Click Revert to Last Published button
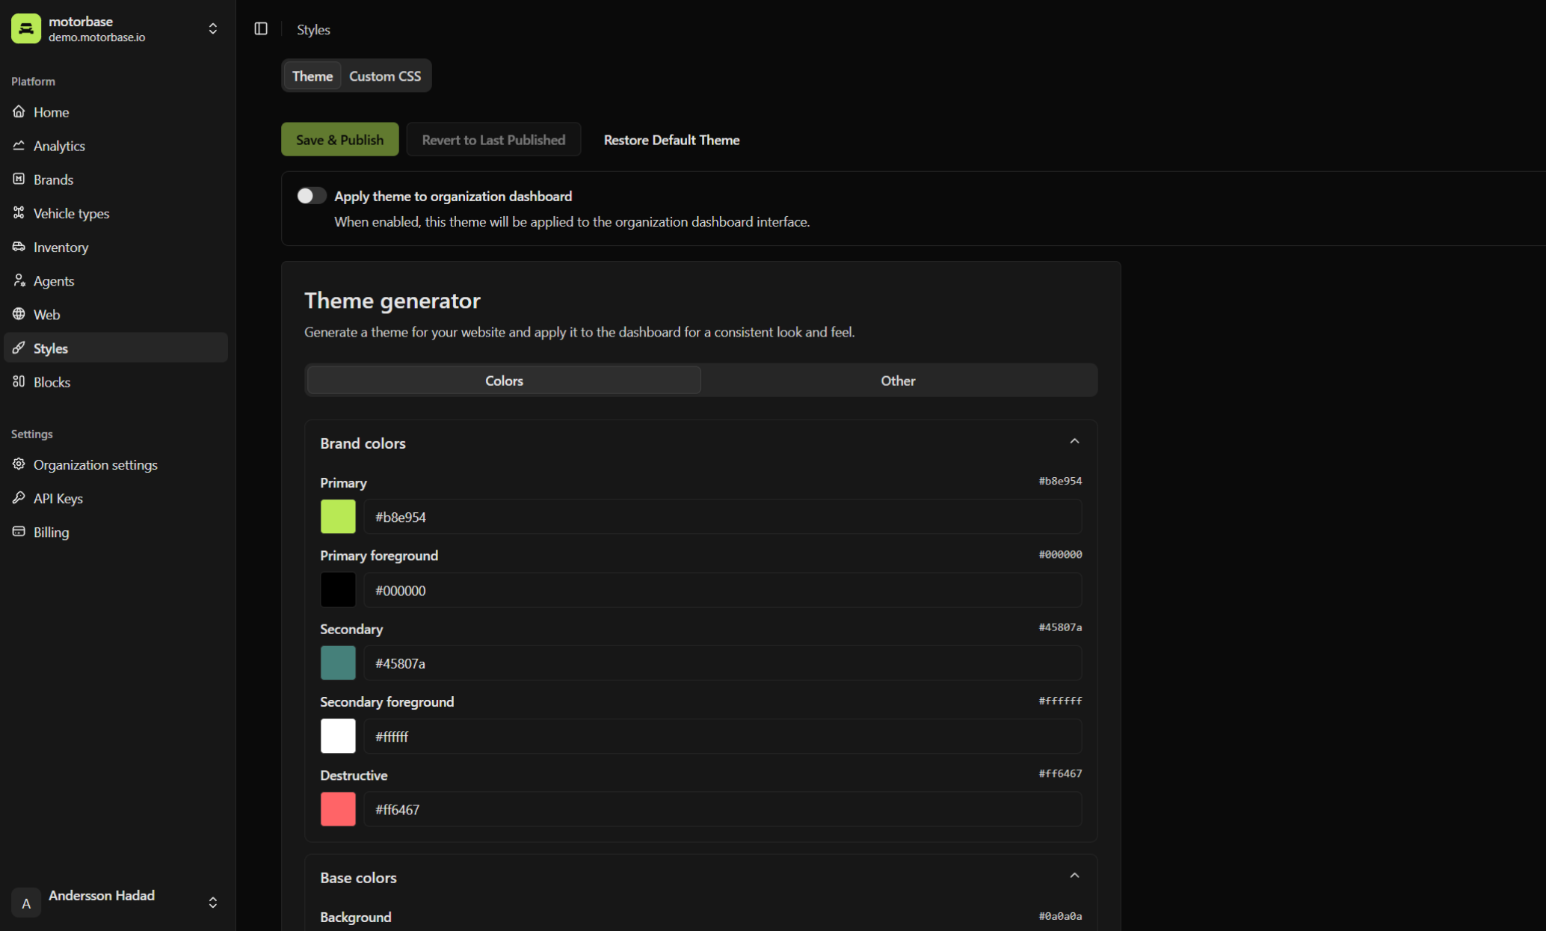The height and width of the screenshot is (931, 1546). point(493,139)
